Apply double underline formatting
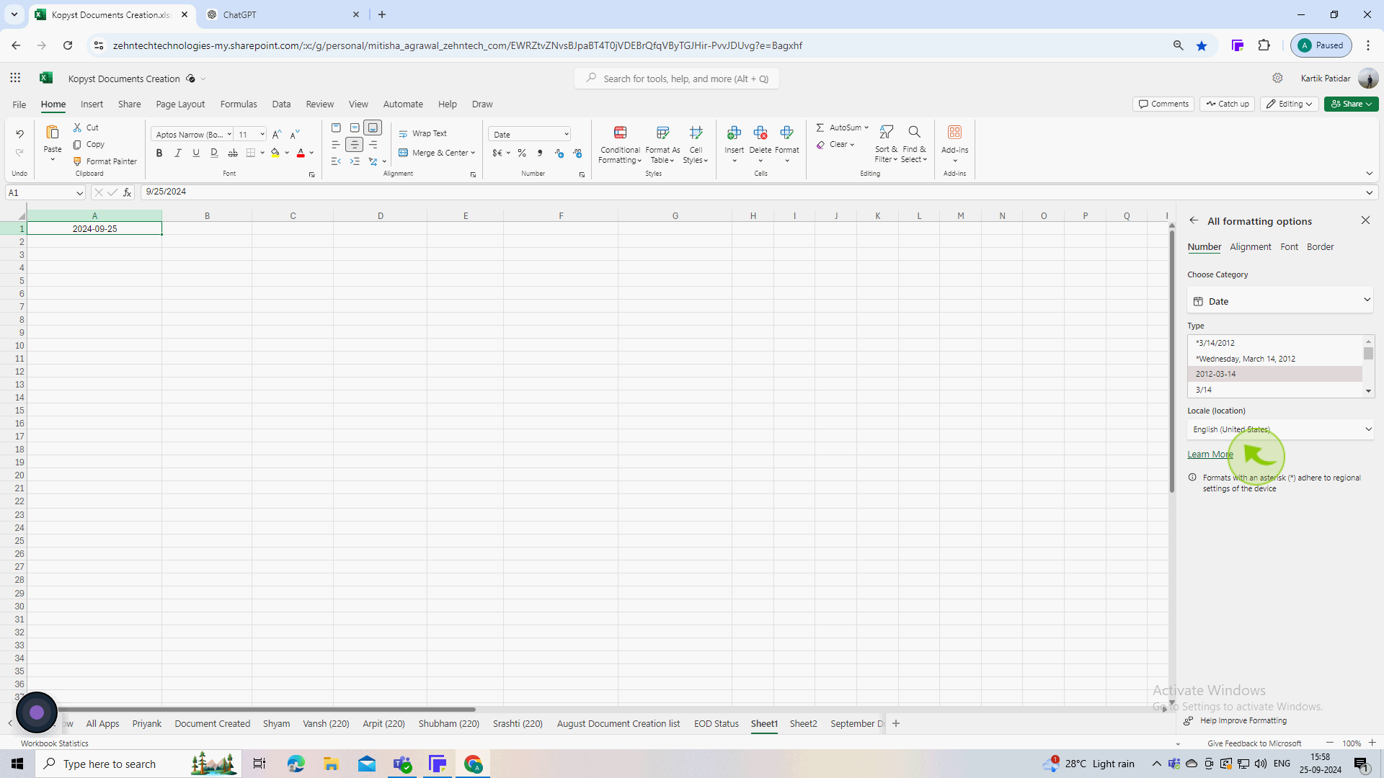The width and height of the screenshot is (1384, 778). pyautogui.click(x=214, y=153)
